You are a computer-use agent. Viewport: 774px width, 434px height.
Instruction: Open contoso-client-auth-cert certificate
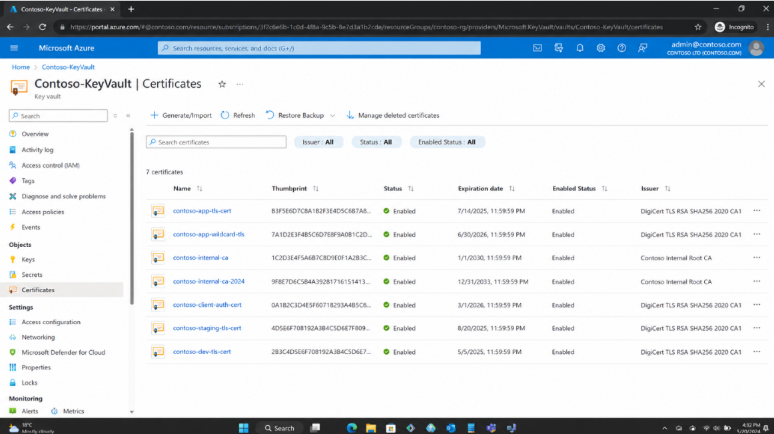click(207, 305)
